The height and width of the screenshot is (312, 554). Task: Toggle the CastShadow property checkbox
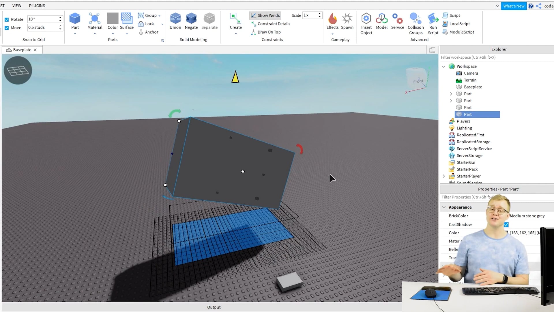(x=506, y=224)
